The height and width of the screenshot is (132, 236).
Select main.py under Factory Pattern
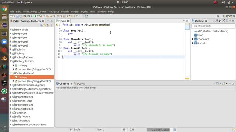tap(22, 65)
